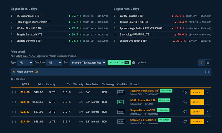222x133 pixels.
Task: Click the 40 of 282 offers count
Action: (18, 79)
